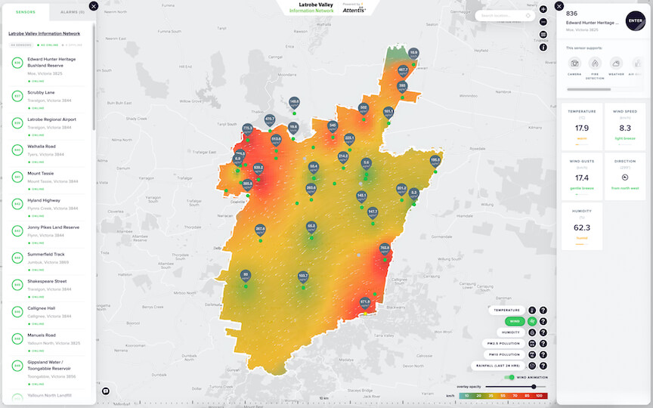Image resolution: width=653 pixels, height=408 pixels.
Task: Click the wind speed color scale legend
Action: 503,396
